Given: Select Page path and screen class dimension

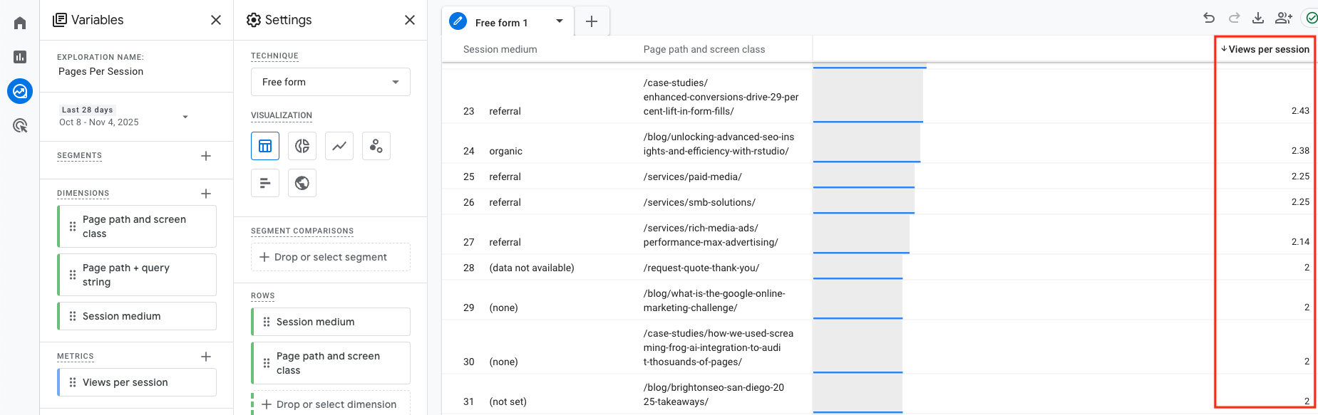Looking at the screenshot, I should 137,226.
